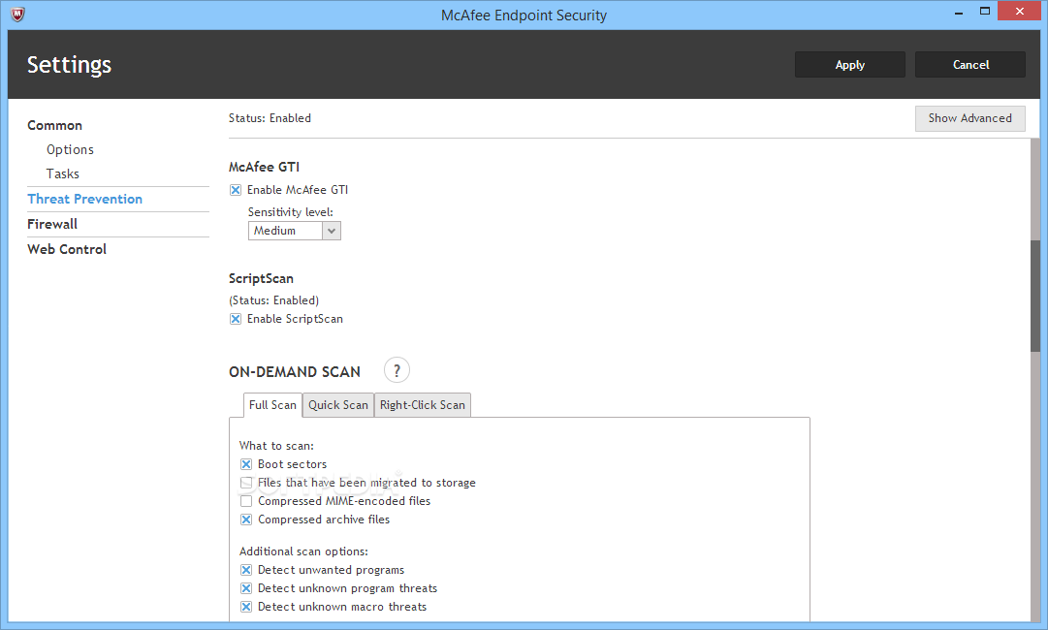Image resolution: width=1048 pixels, height=630 pixels.
Task: Click the McAfee GTI heading
Action: [264, 167]
